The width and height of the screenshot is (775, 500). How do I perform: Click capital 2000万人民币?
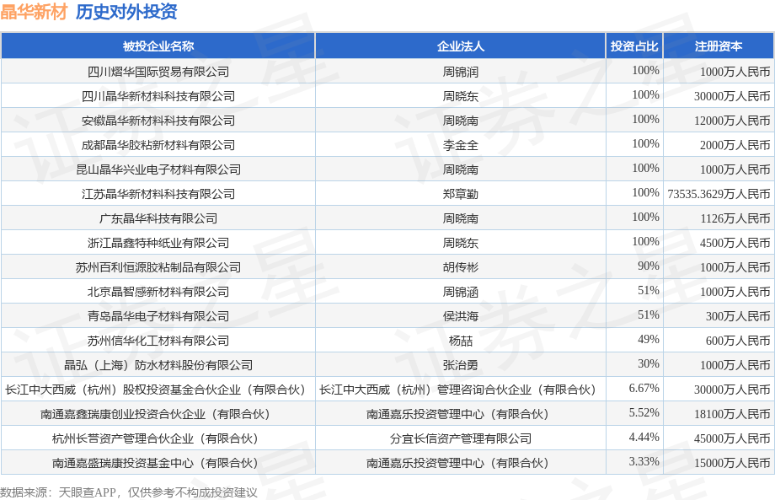pyautogui.click(x=735, y=145)
